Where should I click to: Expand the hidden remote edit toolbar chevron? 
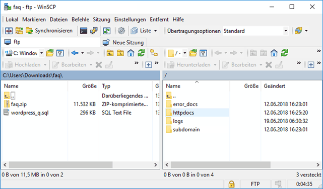pos(299,63)
